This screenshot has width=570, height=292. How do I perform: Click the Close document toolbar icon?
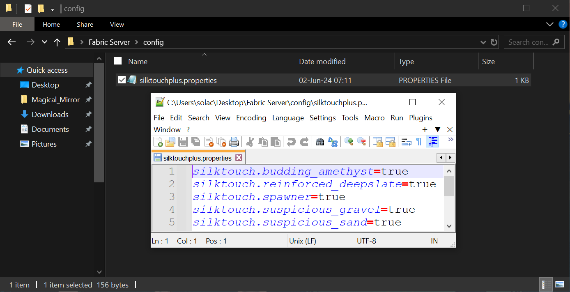209,142
